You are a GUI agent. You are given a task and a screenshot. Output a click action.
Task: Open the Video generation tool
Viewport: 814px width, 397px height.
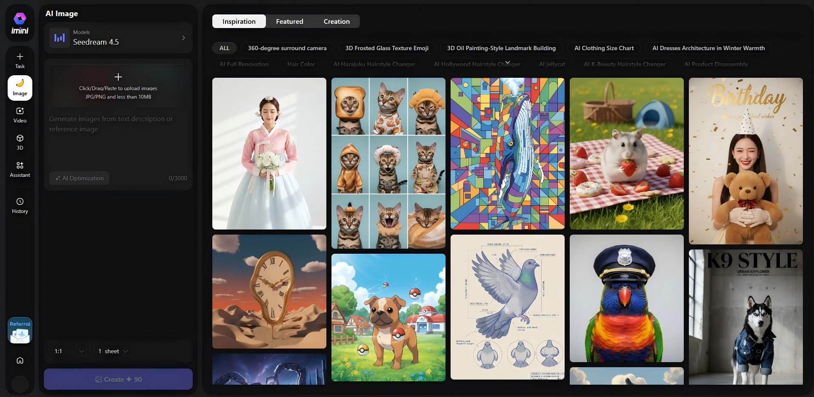[x=20, y=115]
